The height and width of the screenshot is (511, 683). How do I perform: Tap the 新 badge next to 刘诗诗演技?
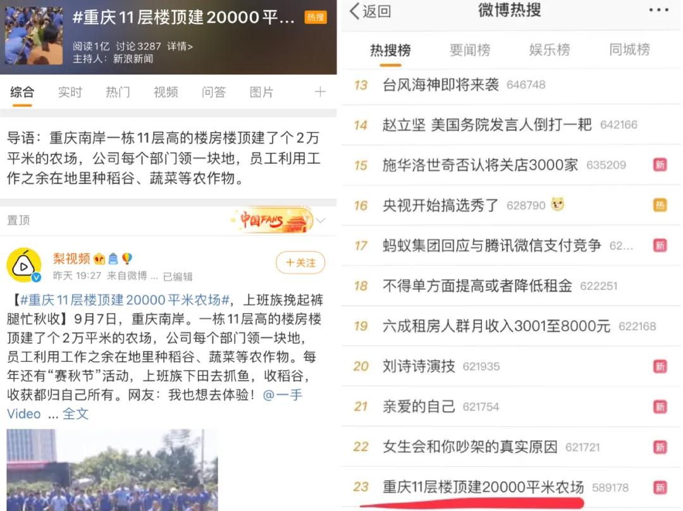point(660,366)
